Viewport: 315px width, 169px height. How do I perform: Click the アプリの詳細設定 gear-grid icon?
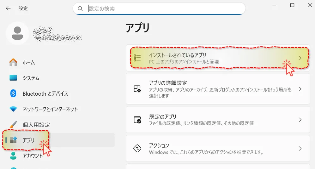137,89
